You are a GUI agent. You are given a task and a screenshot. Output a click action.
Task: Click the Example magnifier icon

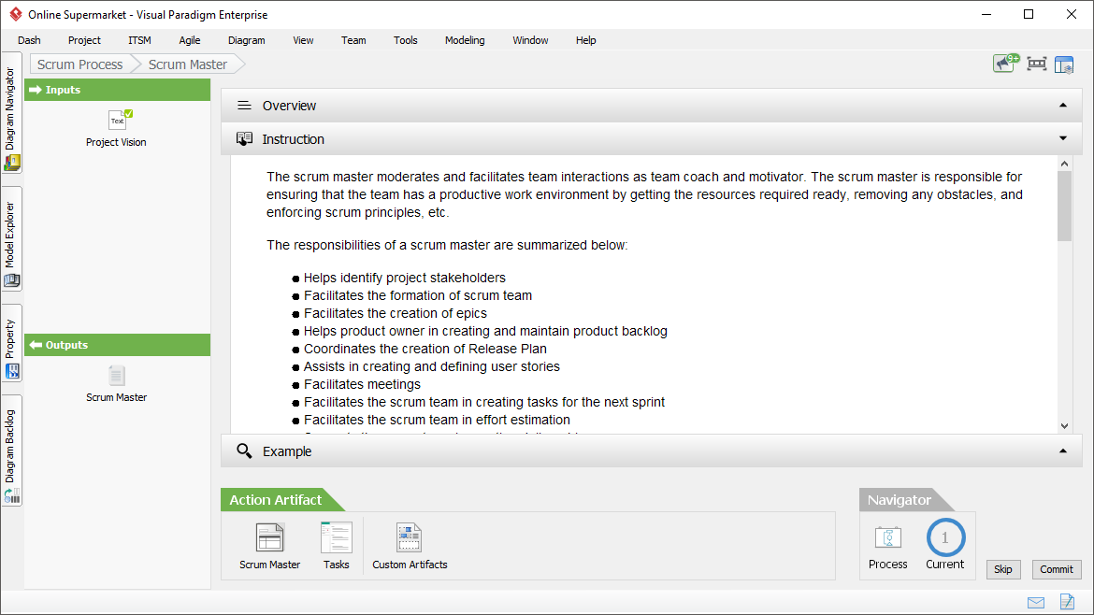click(244, 451)
